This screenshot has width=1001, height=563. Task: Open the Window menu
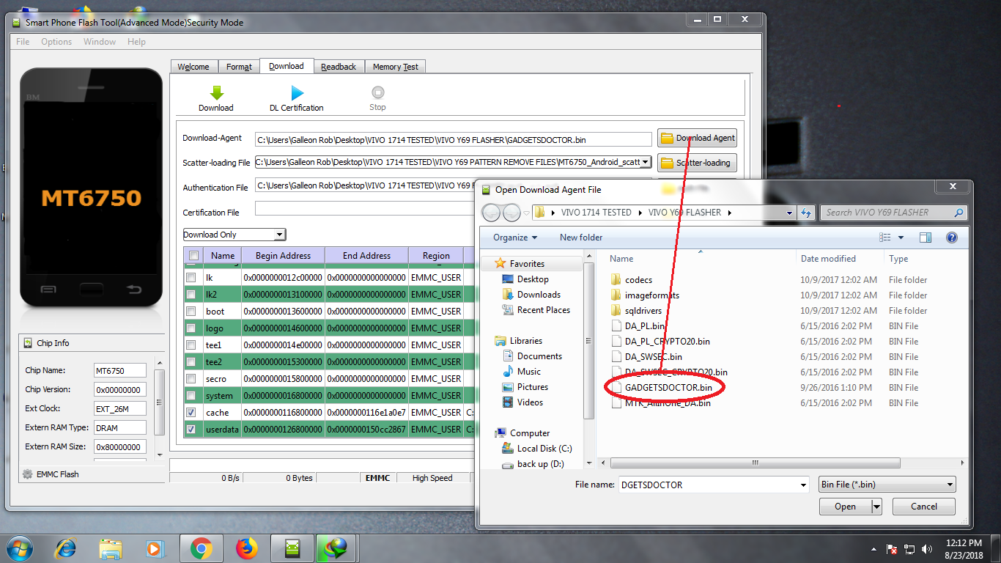pyautogui.click(x=100, y=42)
